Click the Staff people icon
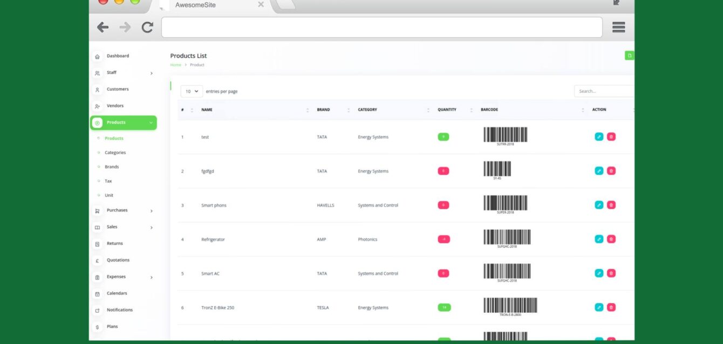 click(97, 73)
